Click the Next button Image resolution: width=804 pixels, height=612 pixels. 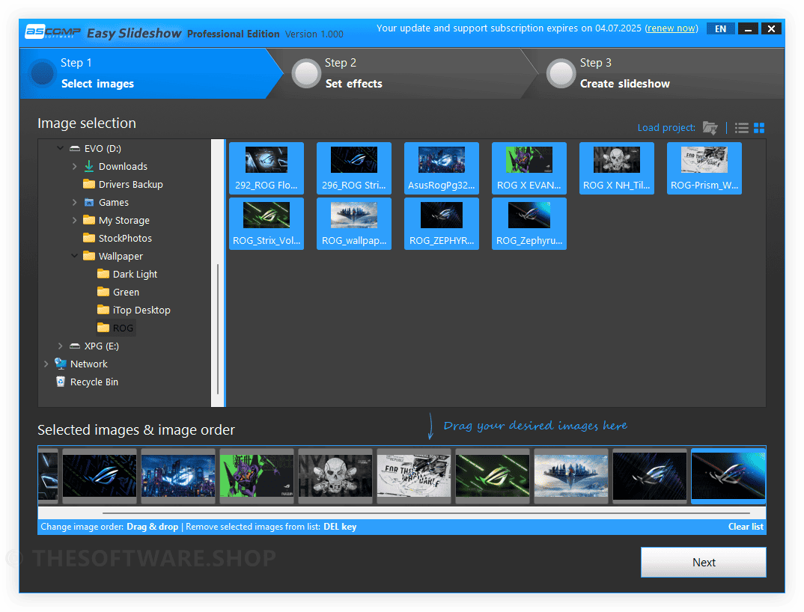(704, 563)
